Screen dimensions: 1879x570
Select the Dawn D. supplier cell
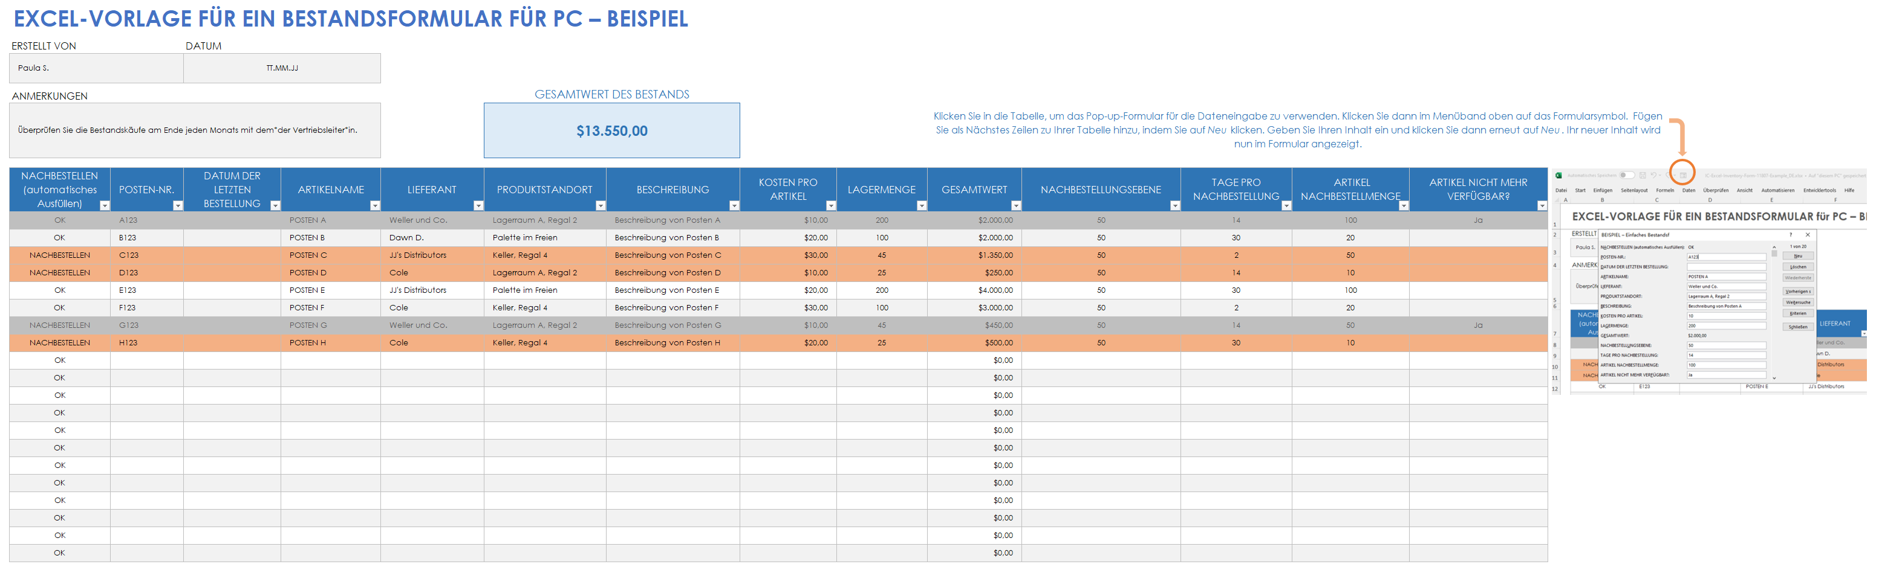[x=432, y=237]
